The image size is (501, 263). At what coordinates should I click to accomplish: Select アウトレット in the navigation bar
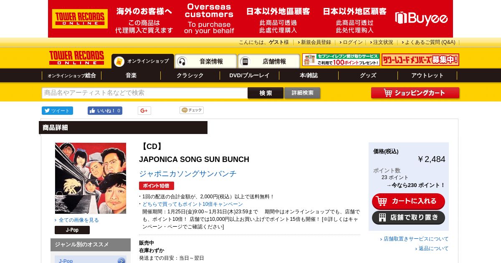point(428,76)
